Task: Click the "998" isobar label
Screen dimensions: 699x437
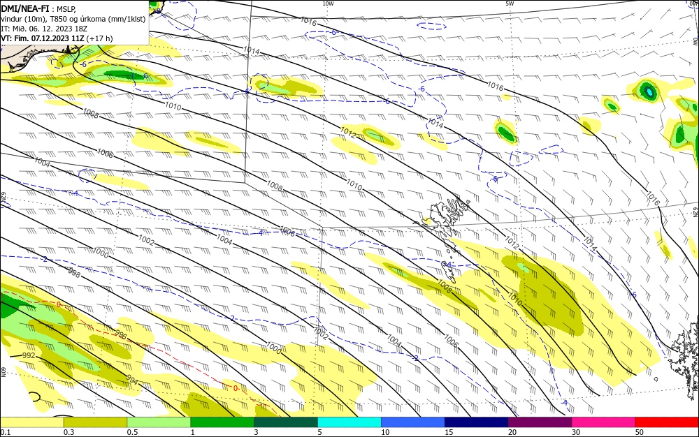Action: coord(75,273)
